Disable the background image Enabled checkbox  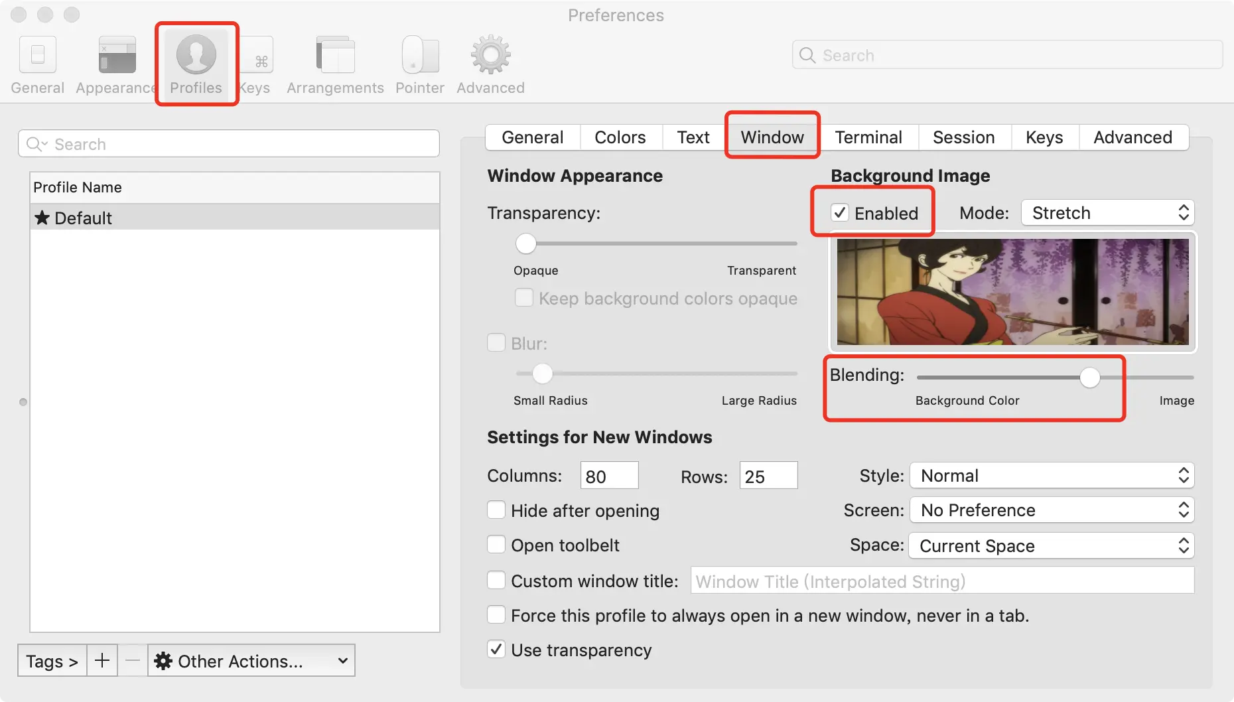pos(839,212)
